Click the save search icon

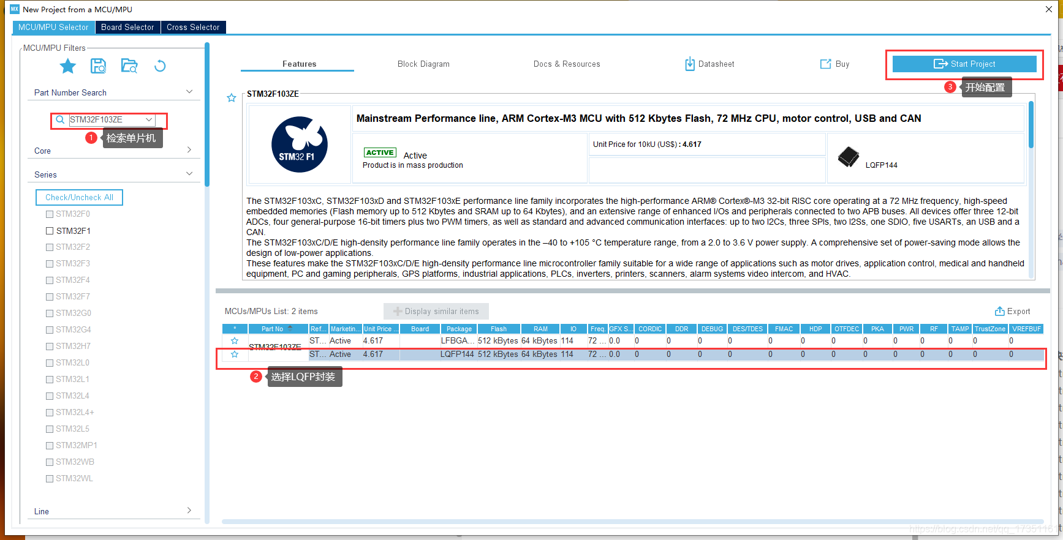(x=98, y=66)
